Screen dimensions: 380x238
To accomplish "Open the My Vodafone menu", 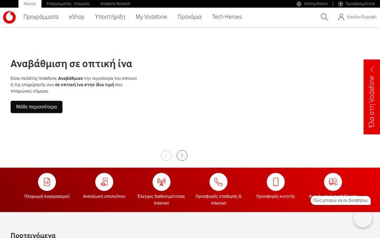I will [151, 17].
